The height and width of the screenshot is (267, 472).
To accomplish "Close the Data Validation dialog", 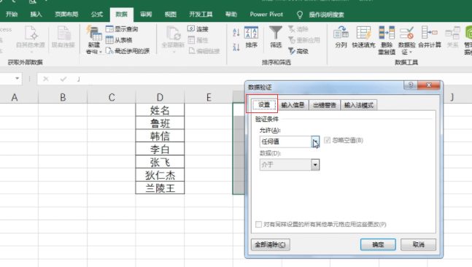I will click(x=429, y=85).
